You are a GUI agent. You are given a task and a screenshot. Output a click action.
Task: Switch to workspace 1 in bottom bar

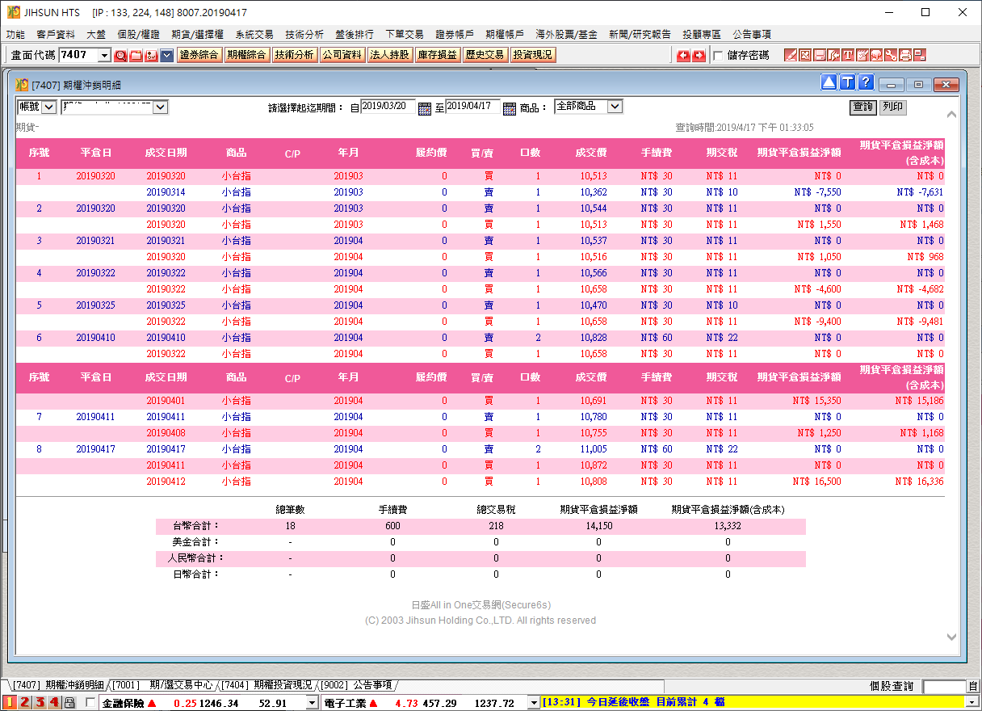point(10,703)
